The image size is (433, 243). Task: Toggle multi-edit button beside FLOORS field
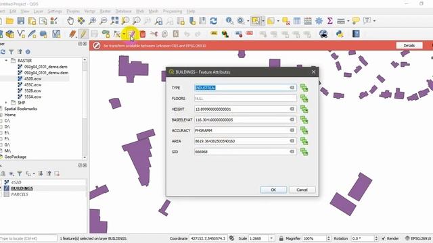click(x=304, y=99)
